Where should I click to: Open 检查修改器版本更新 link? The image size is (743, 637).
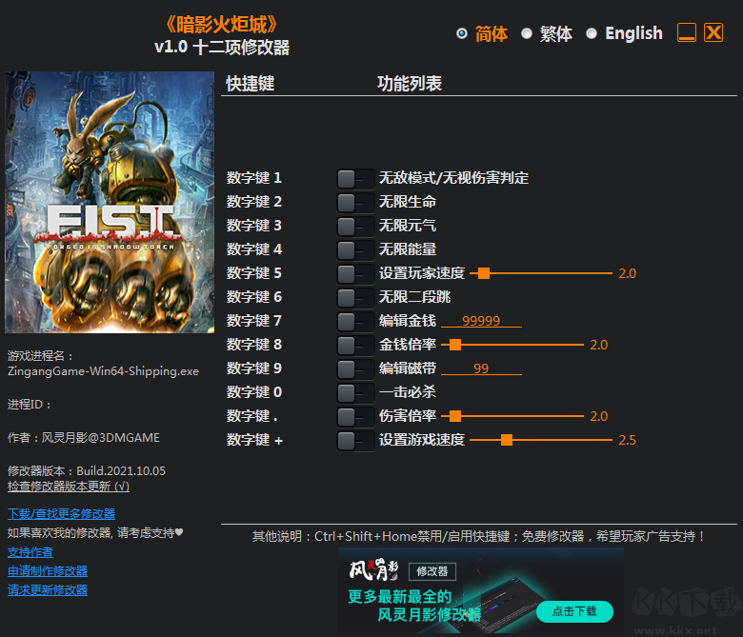pyautogui.click(x=69, y=486)
